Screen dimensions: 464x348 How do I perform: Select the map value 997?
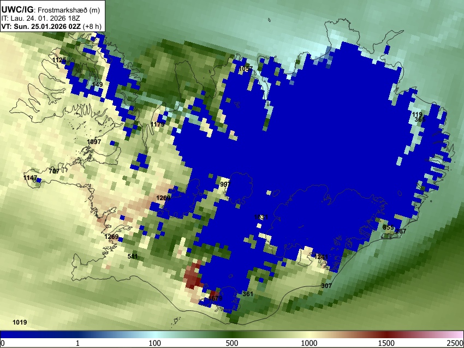[225, 184]
